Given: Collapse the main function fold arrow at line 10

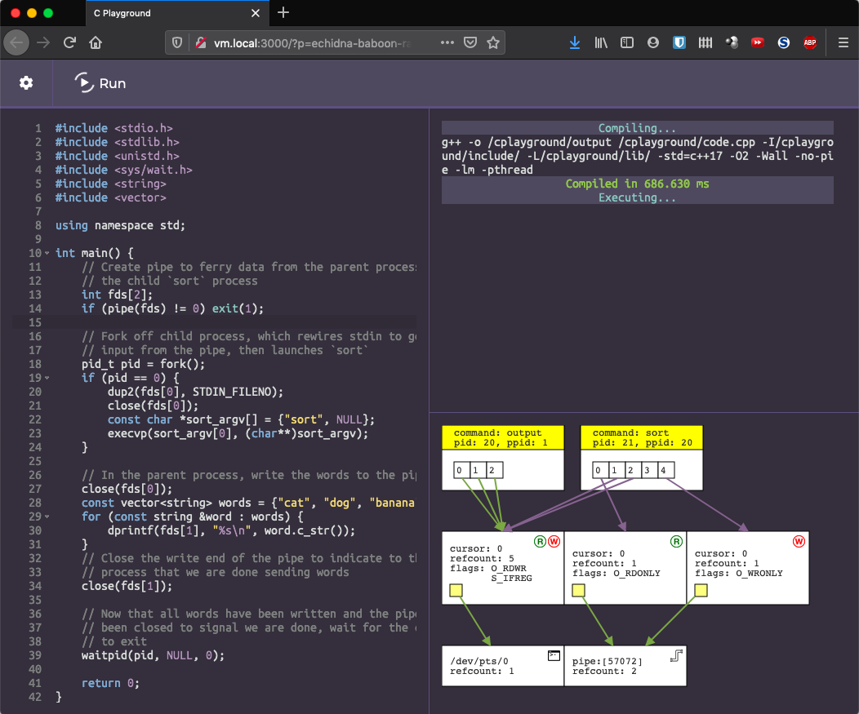Looking at the screenshot, I should (47, 253).
